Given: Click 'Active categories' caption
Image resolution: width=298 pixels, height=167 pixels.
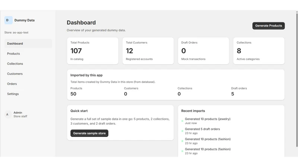Looking at the screenshot, I should (248, 59).
